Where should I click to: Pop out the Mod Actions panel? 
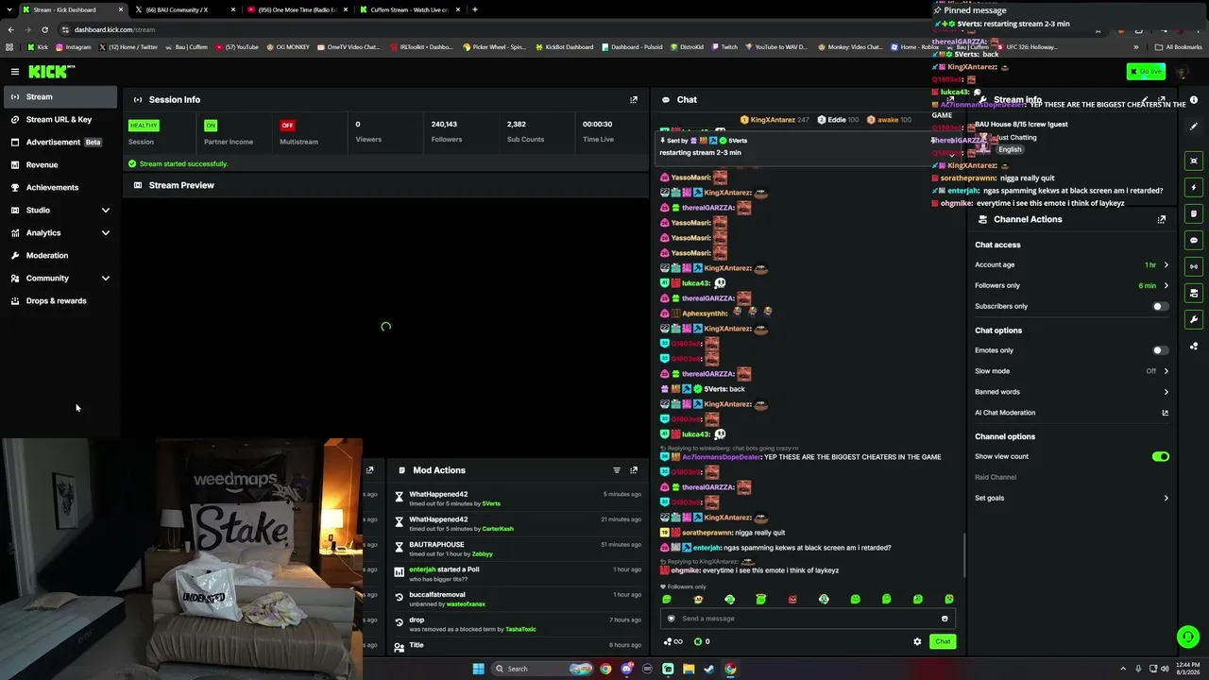(634, 470)
